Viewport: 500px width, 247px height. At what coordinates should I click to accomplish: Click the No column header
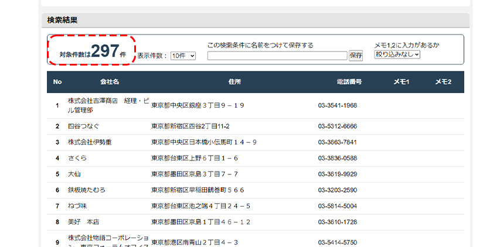[x=57, y=82]
